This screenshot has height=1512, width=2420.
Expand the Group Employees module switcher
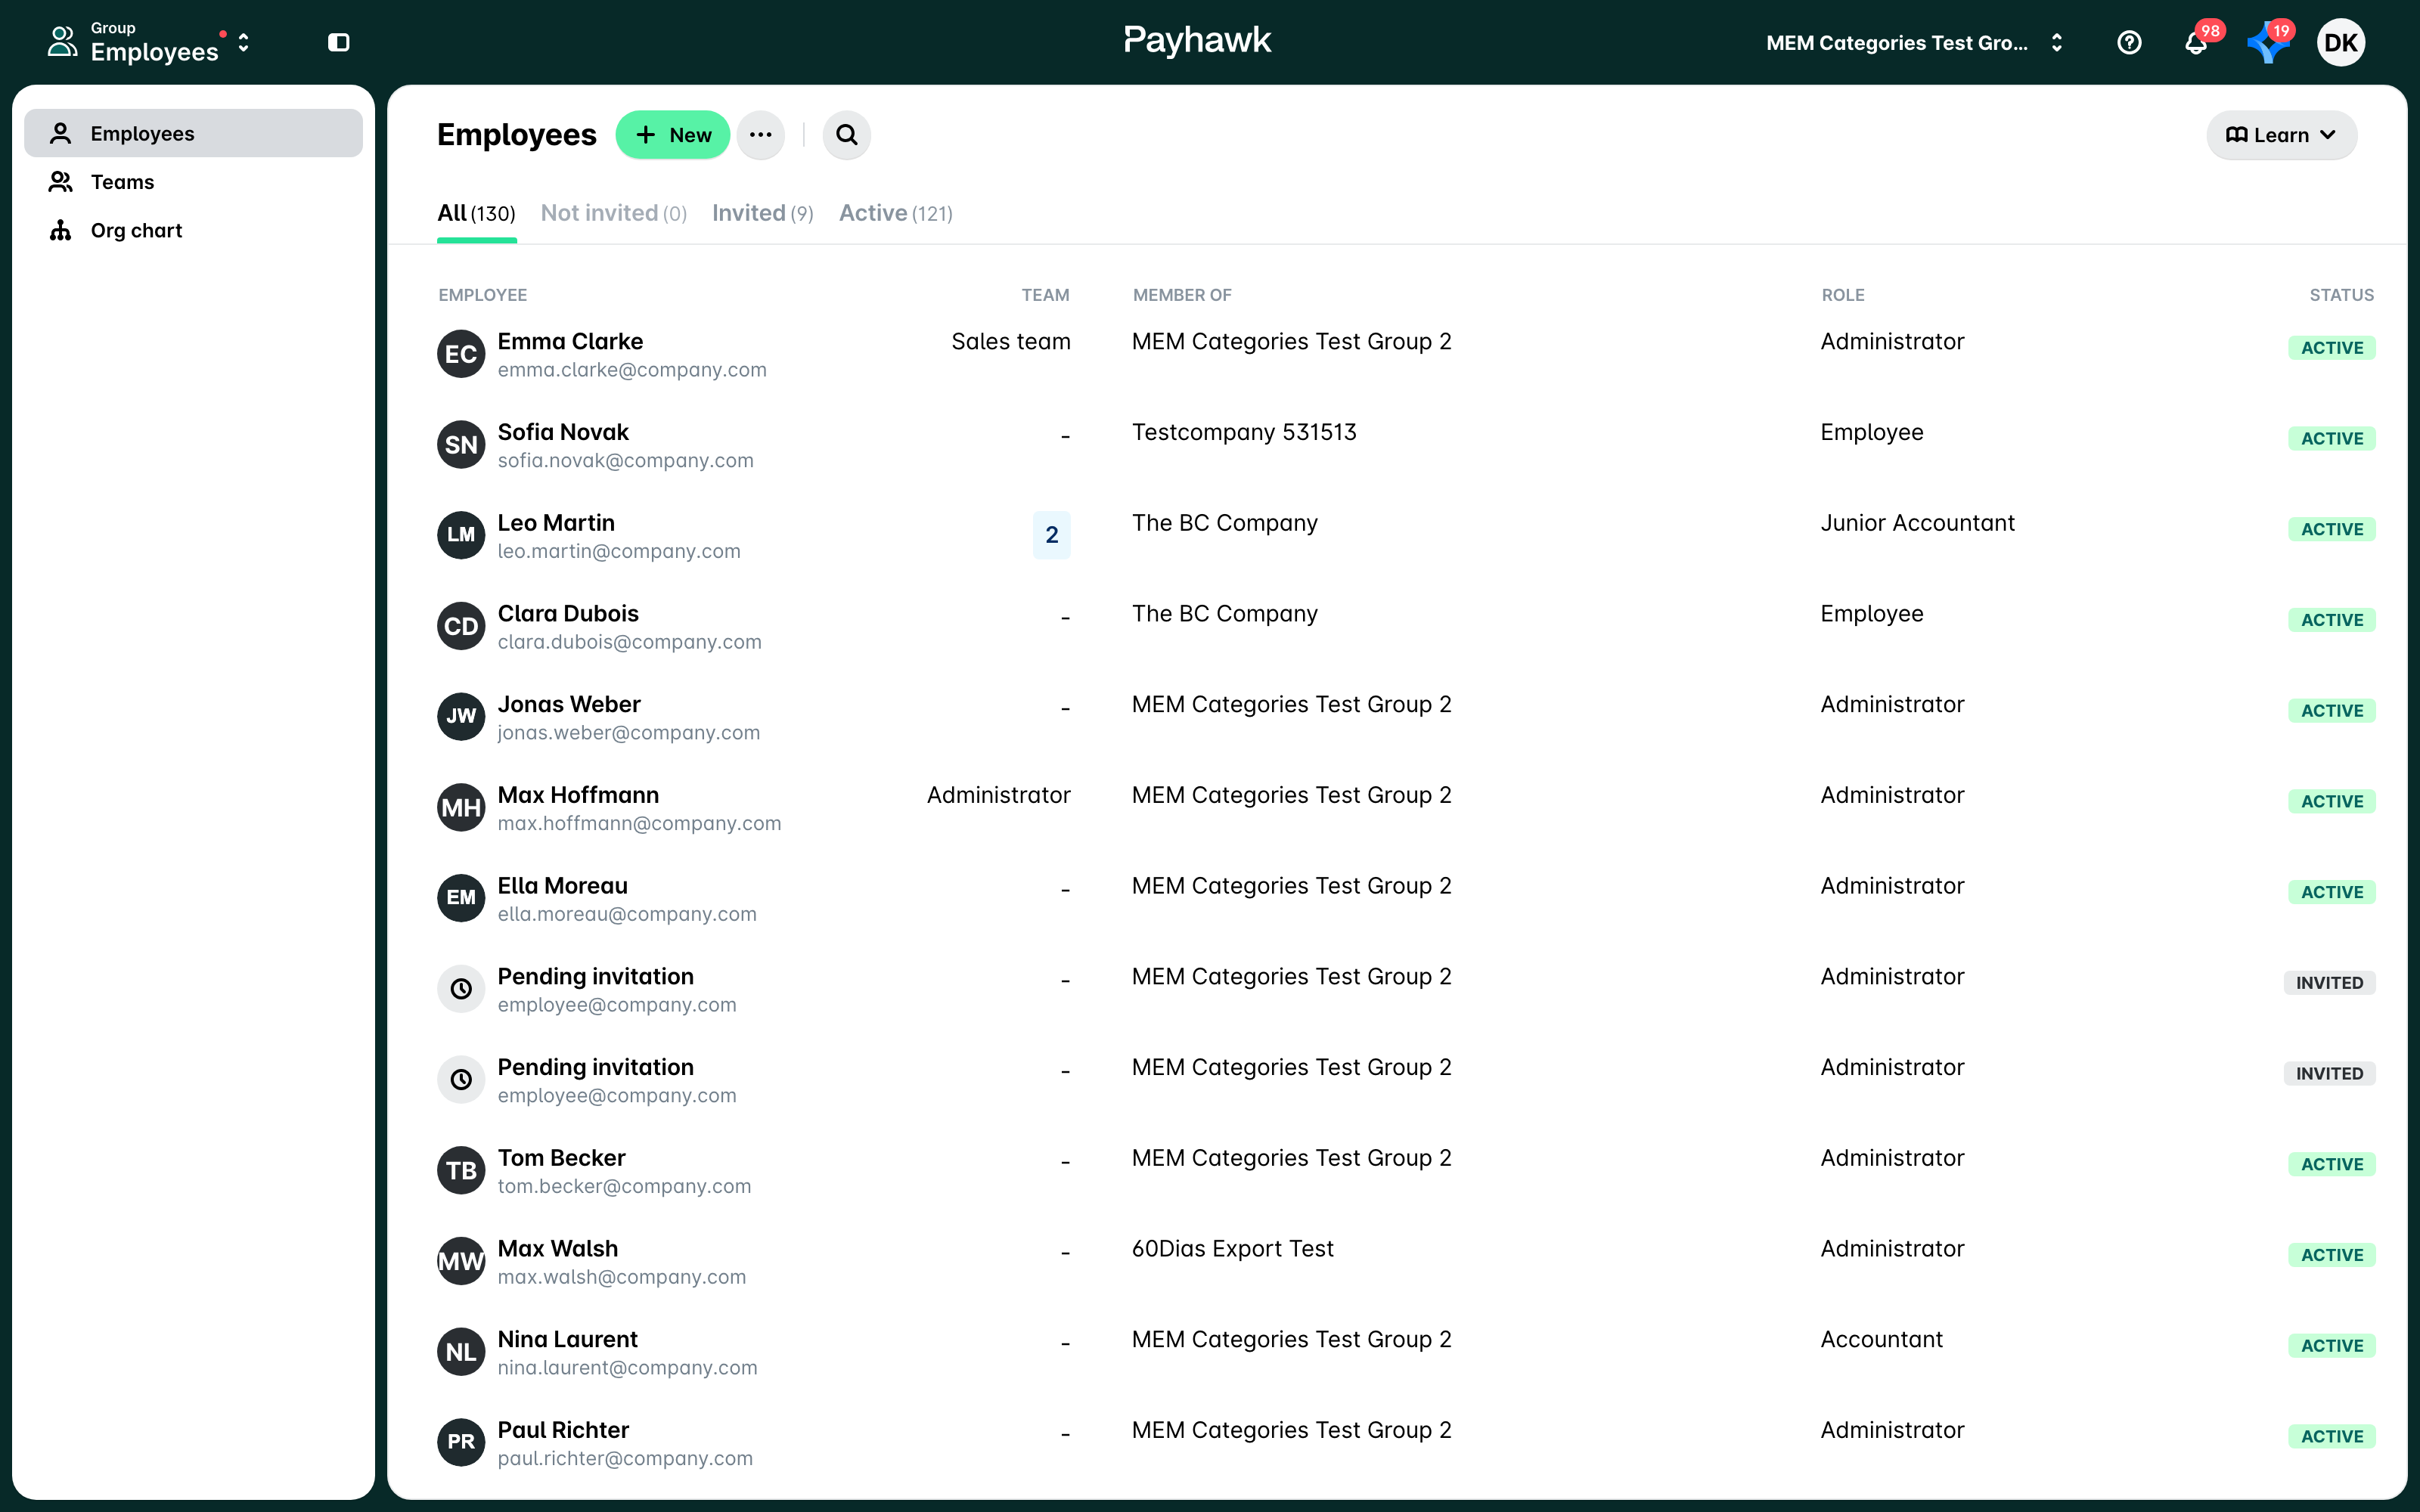point(149,42)
